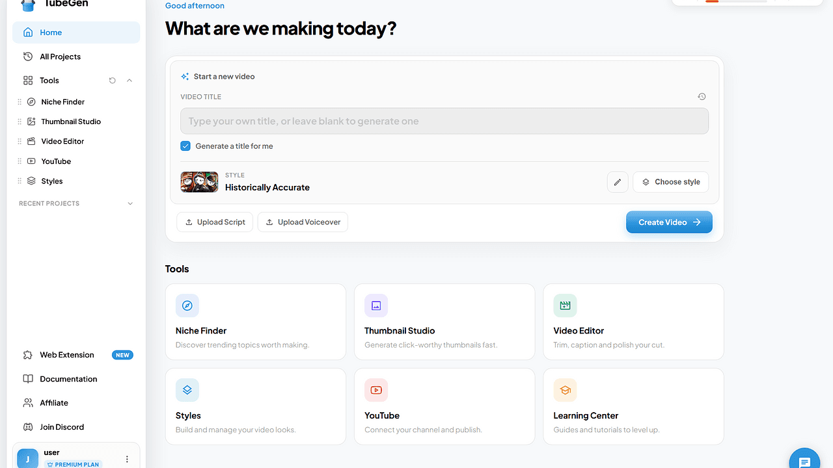
Task: Open the Learning Center card icon
Action: click(x=565, y=390)
